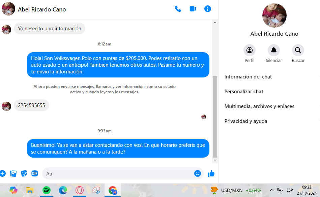Mute the conversation with Silenciar
The height and width of the screenshot is (197, 320).
[274, 51]
